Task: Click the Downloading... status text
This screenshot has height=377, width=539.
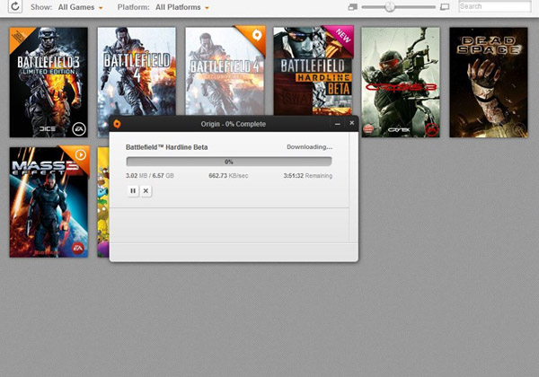Action: 309,147
